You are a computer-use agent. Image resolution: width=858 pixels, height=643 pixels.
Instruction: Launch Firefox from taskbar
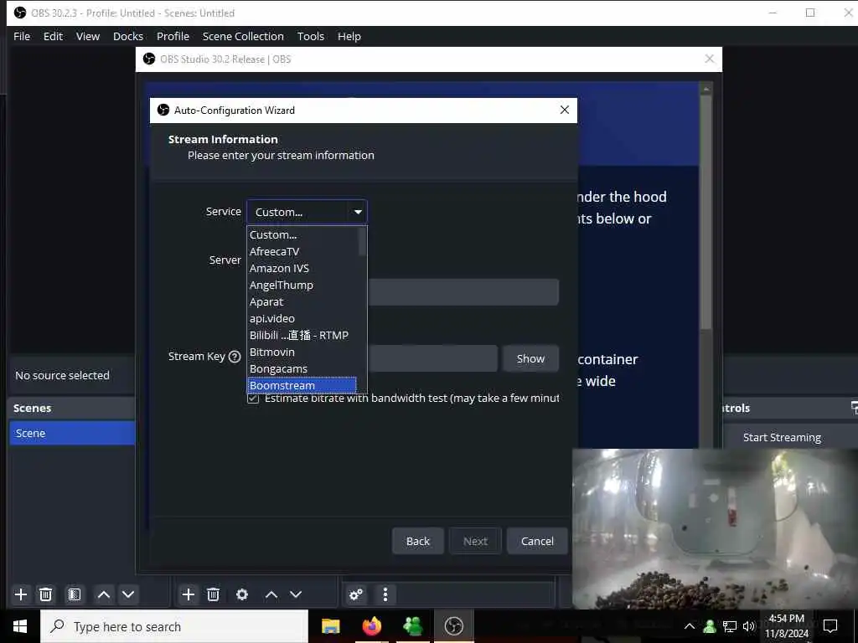click(371, 626)
